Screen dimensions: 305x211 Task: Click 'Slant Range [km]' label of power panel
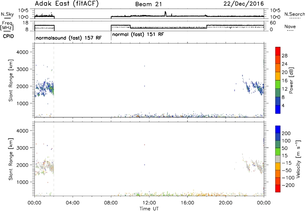[x=11, y=80]
